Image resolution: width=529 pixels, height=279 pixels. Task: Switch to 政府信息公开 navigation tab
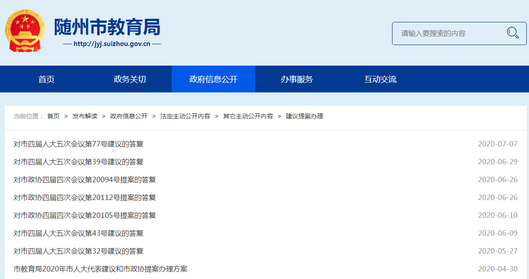[x=213, y=79]
